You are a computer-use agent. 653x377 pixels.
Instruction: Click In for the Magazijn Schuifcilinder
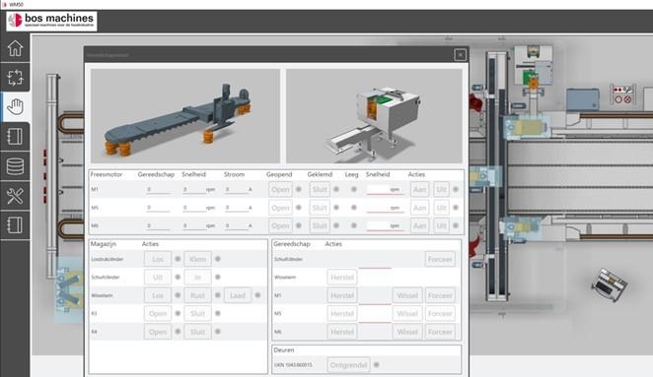[198, 278]
